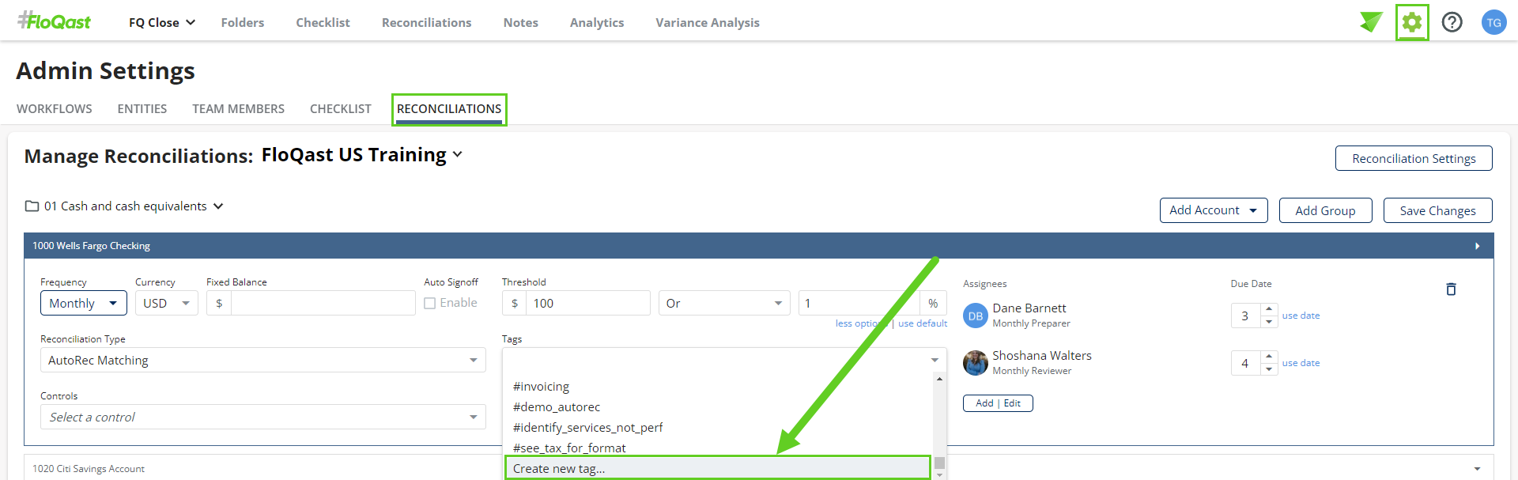Open the Select a control dropdown
This screenshot has width=1518, height=480.
(262, 417)
